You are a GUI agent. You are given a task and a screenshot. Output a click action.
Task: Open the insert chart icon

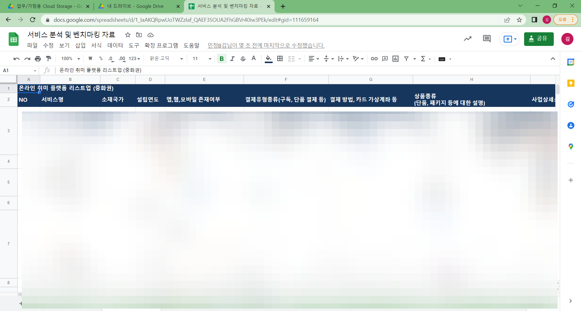(x=395, y=59)
